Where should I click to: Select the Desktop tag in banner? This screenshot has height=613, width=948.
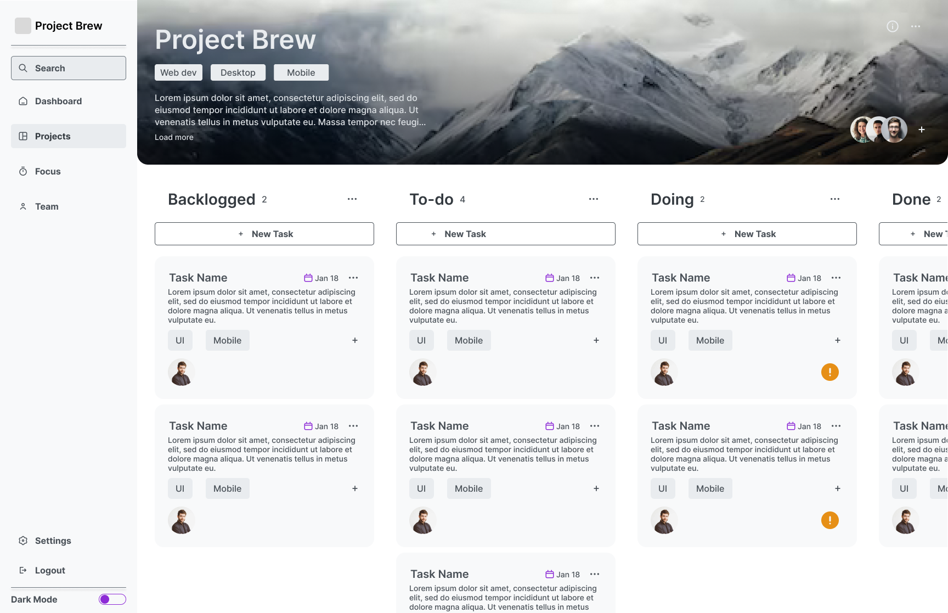(x=238, y=72)
